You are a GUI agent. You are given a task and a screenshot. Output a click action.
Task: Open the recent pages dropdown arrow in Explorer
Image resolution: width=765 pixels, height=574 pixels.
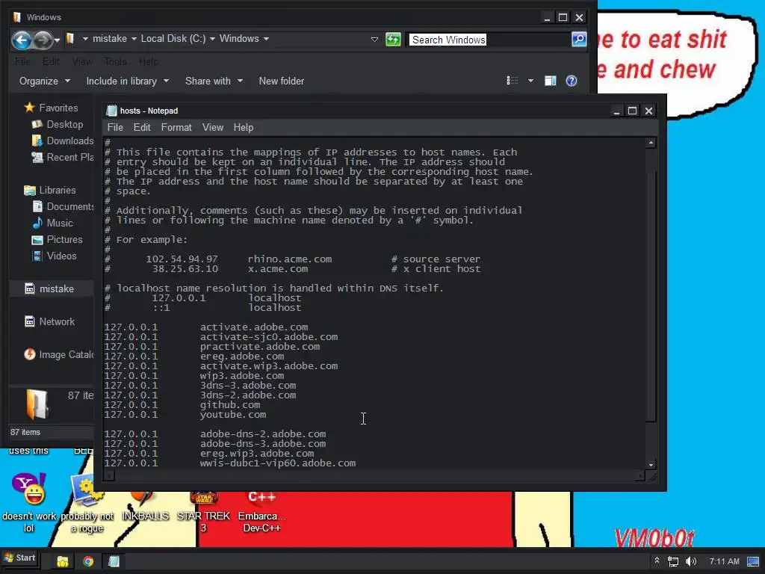[57, 40]
